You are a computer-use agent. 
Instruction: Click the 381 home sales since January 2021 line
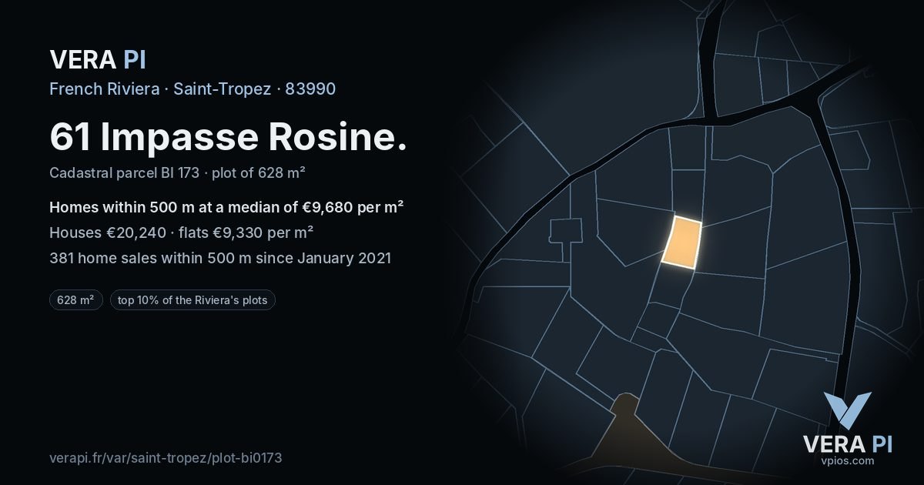(220, 258)
